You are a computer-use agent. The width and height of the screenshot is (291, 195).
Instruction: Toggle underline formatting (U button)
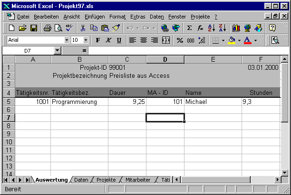[118, 40]
